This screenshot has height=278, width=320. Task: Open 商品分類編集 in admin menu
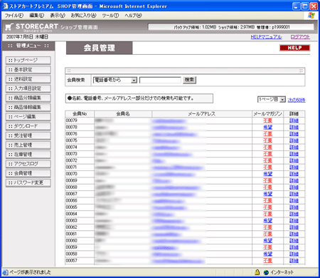[28, 98]
